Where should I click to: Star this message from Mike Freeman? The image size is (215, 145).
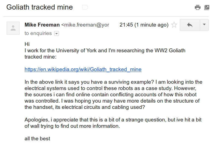[x=174, y=25]
